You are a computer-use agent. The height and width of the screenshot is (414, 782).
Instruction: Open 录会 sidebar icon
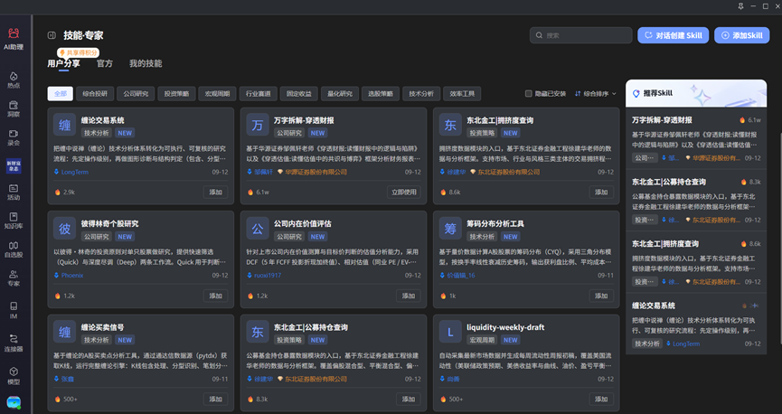coord(14,137)
